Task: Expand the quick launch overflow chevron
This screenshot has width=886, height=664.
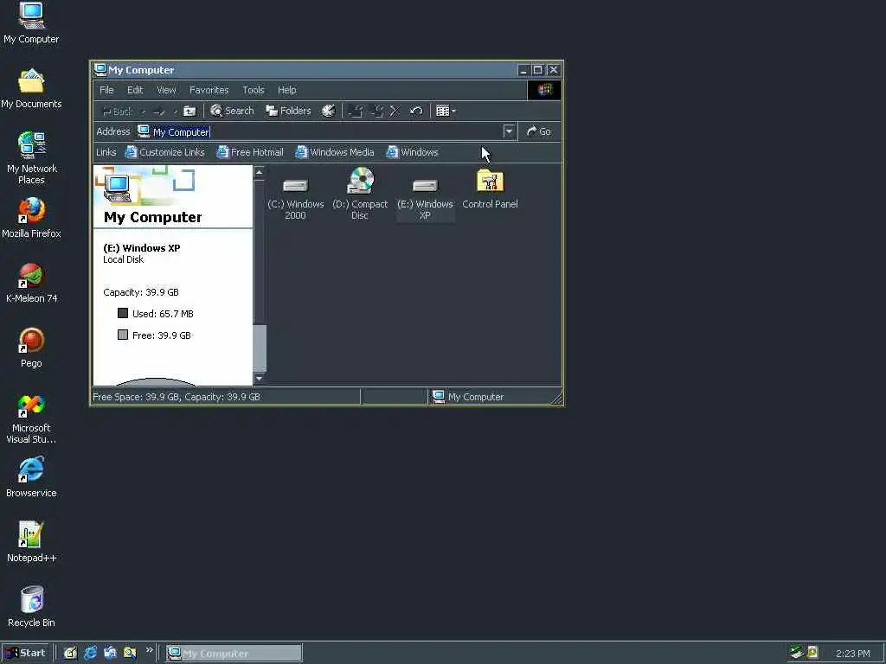Action: (x=149, y=650)
